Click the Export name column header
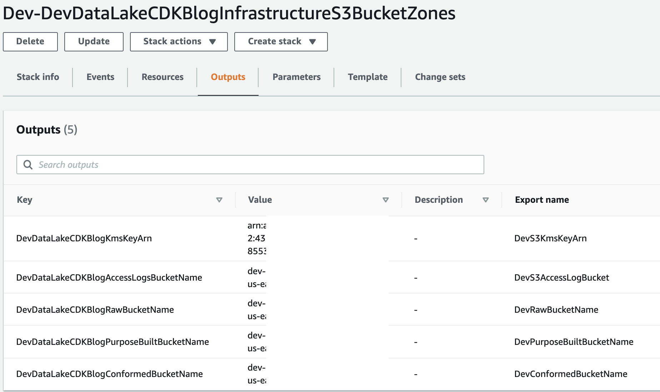 pyautogui.click(x=542, y=200)
